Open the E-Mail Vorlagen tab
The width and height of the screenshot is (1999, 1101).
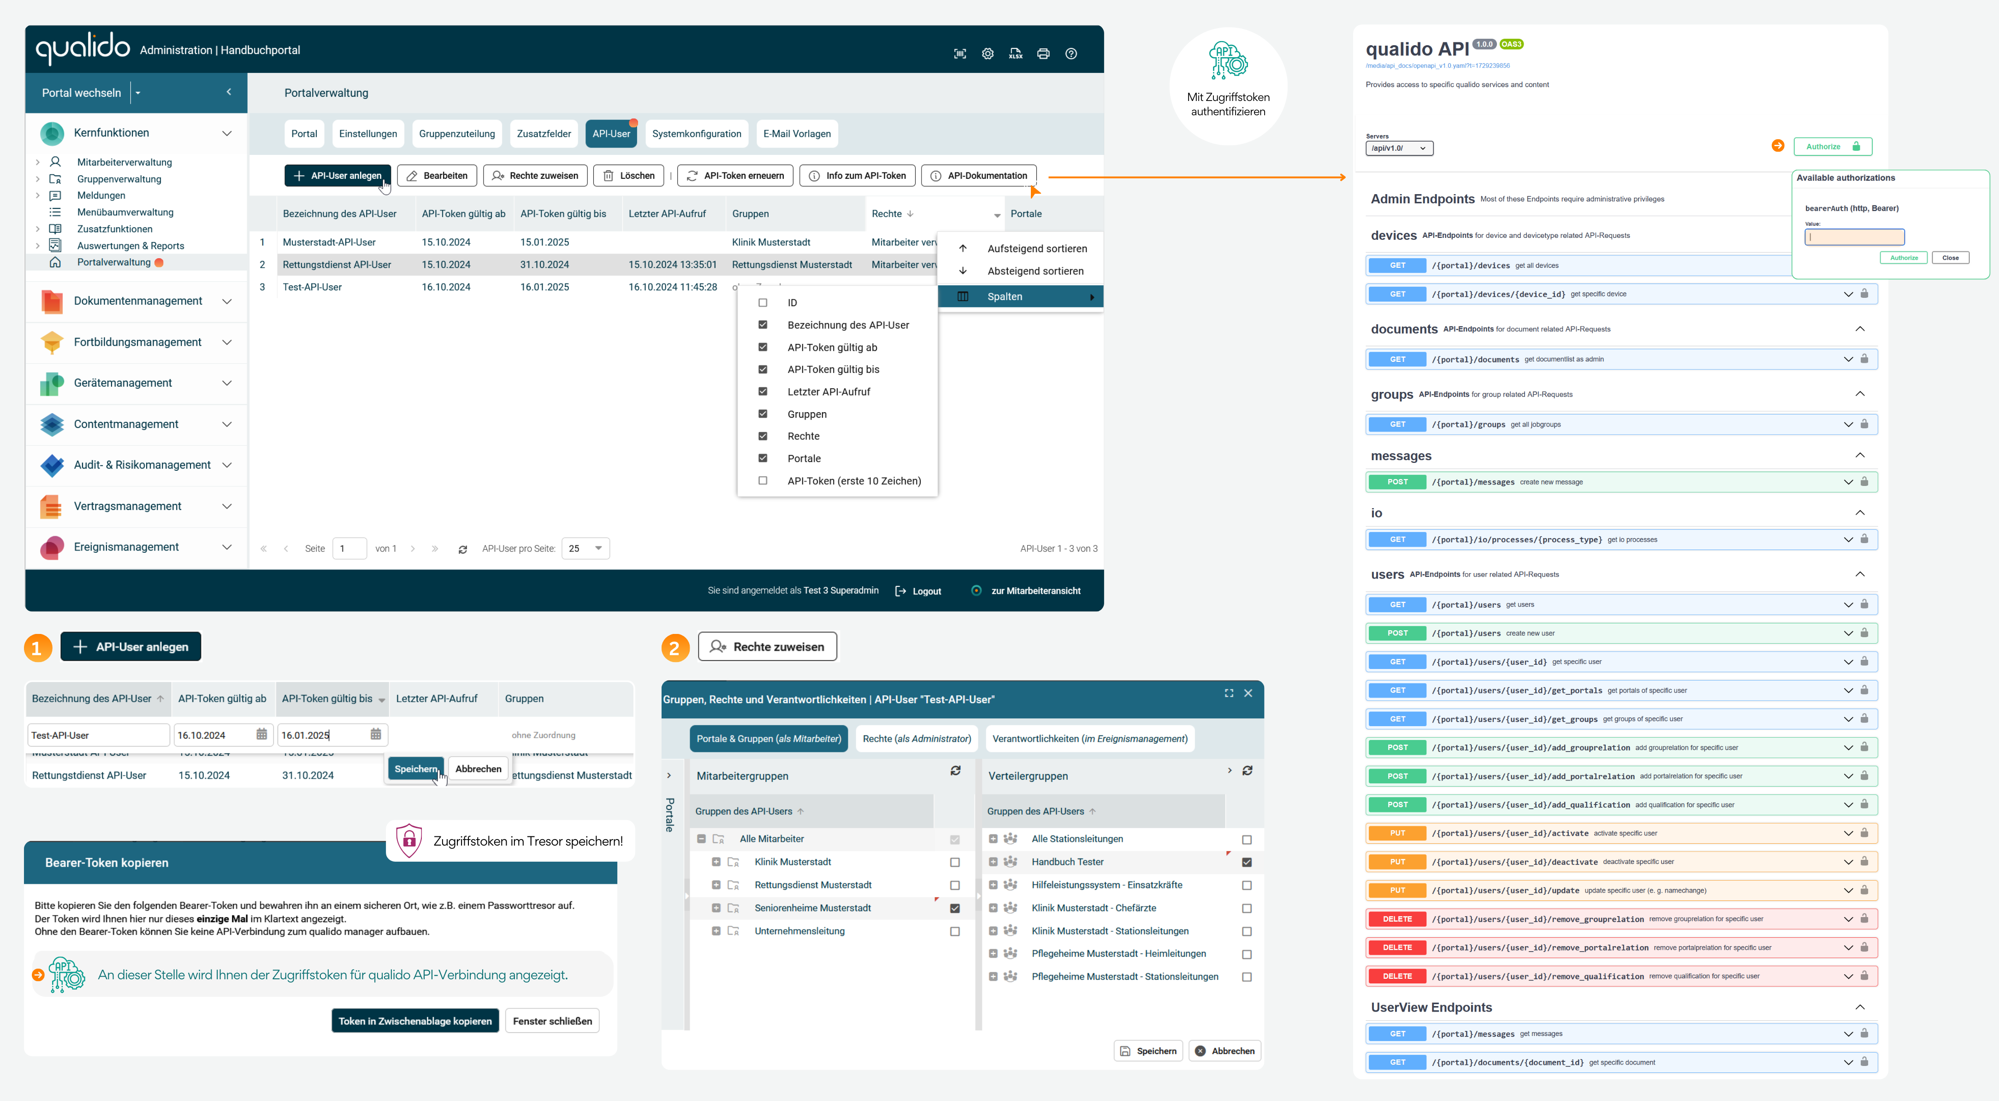pyautogui.click(x=797, y=133)
